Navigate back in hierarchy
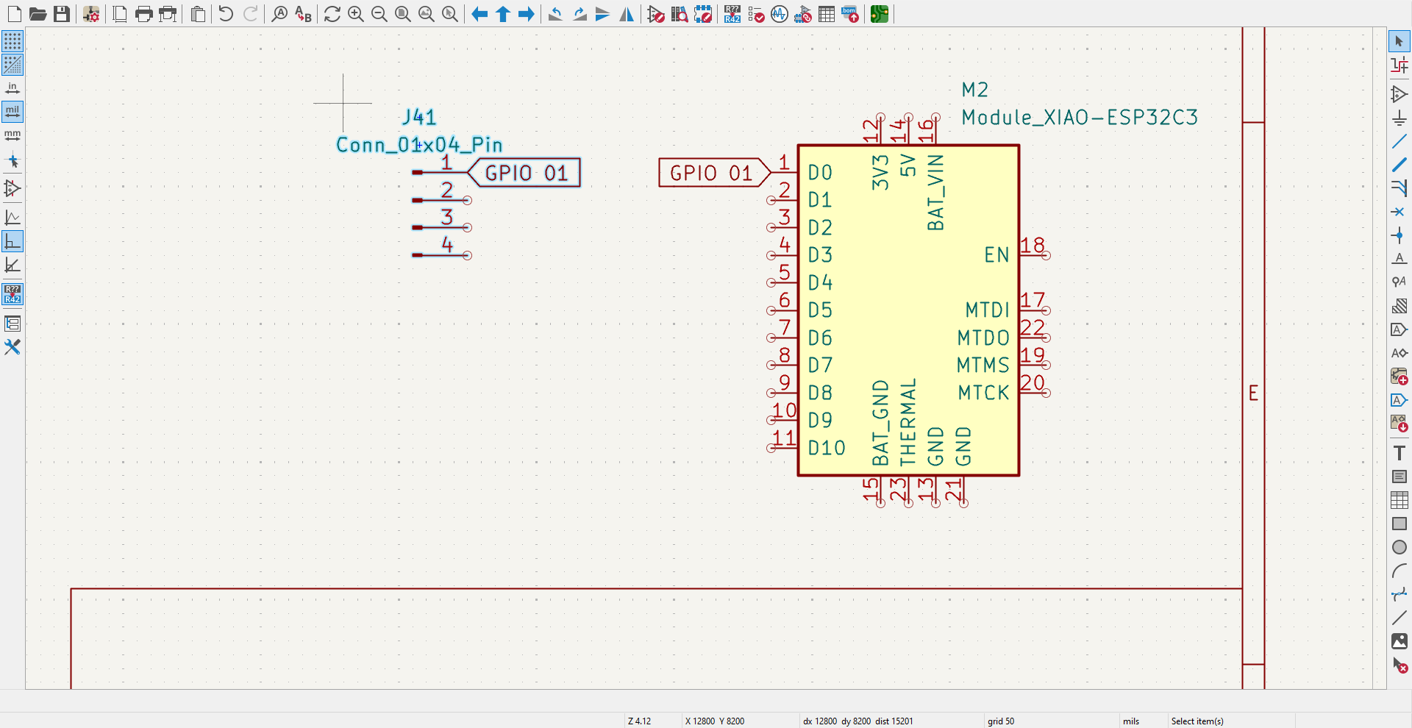The image size is (1412, 728). point(479,14)
